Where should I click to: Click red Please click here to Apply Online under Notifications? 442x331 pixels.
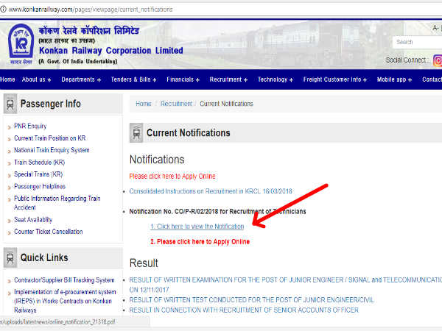tap(172, 177)
